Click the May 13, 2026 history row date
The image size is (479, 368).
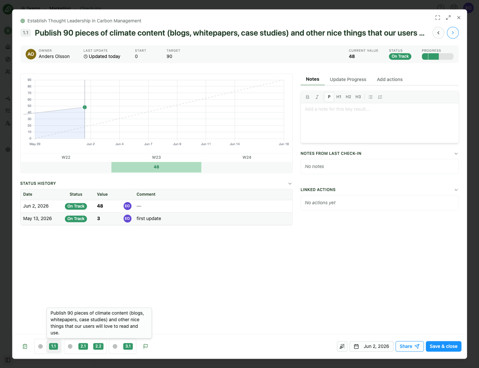coord(38,218)
